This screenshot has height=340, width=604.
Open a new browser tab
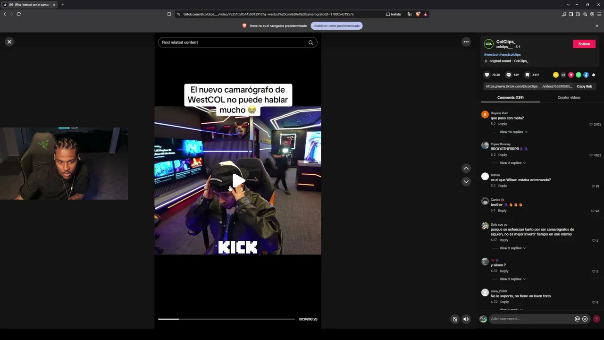pyautogui.click(x=62, y=5)
